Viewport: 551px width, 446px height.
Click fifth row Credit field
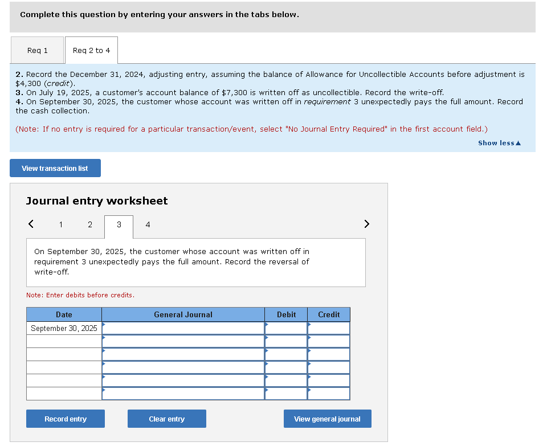coord(329,380)
